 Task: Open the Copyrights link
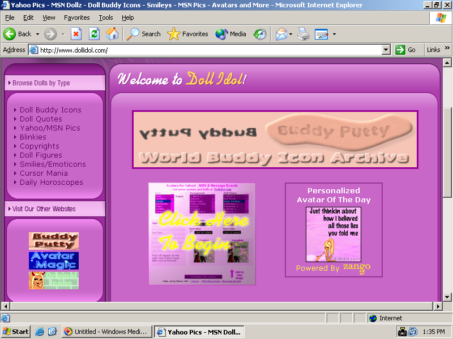39,146
